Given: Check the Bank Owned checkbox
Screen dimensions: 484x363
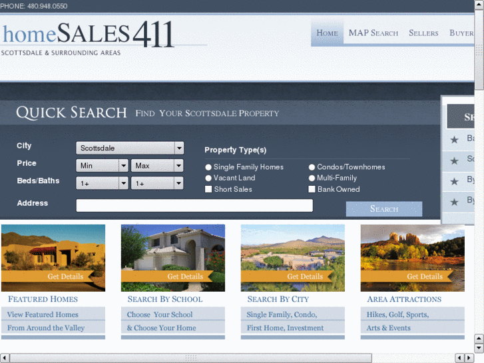Looking at the screenshot, I should point(312,189).
